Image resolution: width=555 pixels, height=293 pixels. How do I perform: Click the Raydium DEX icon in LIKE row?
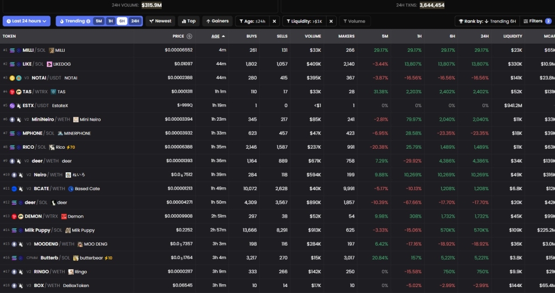(19, 64)
